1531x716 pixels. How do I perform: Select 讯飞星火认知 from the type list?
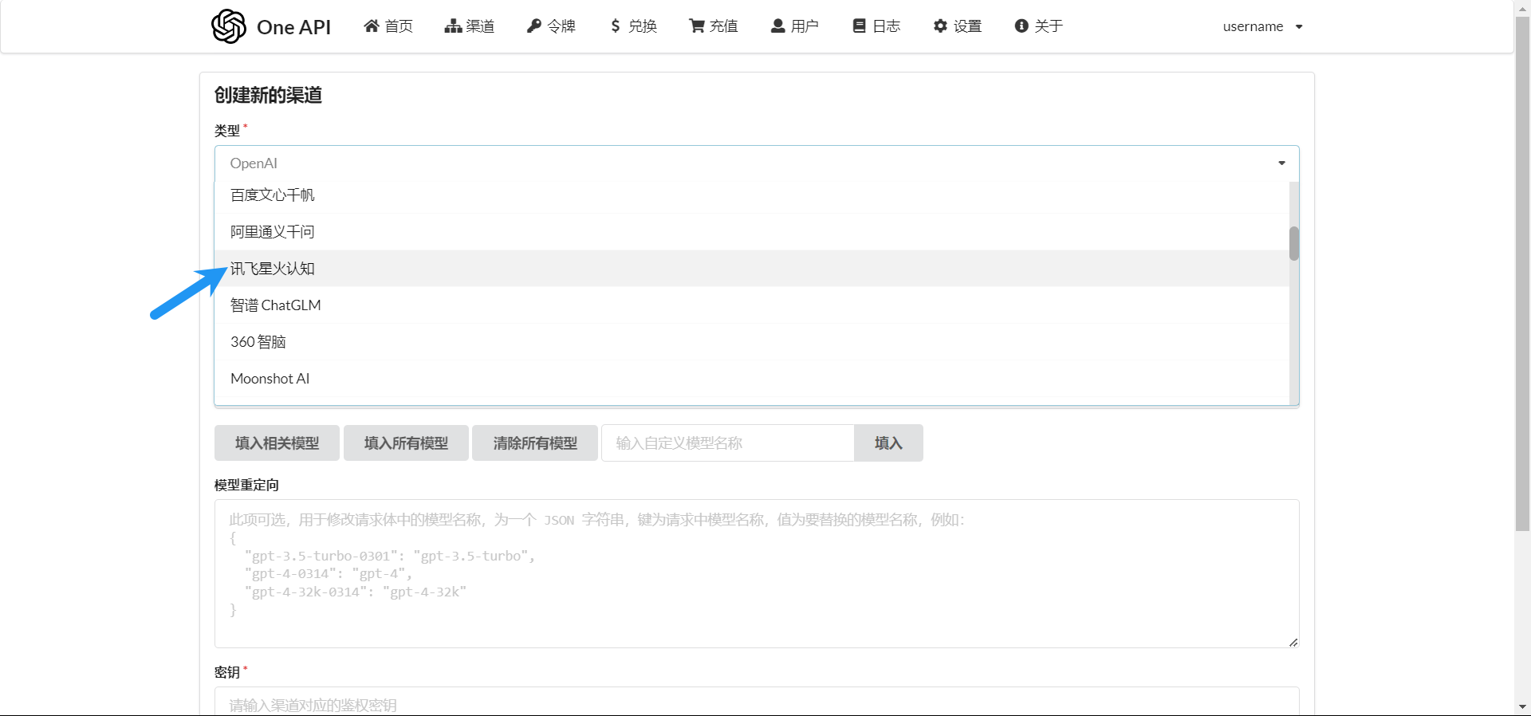tap(273, 269)
